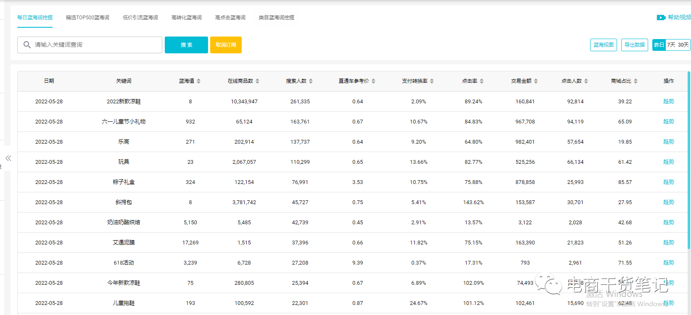Sort by 直通车参考价 column arrows

coord(373,81)
